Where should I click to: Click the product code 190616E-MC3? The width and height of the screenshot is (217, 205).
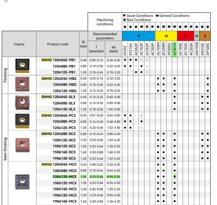(x=65, y=201)
